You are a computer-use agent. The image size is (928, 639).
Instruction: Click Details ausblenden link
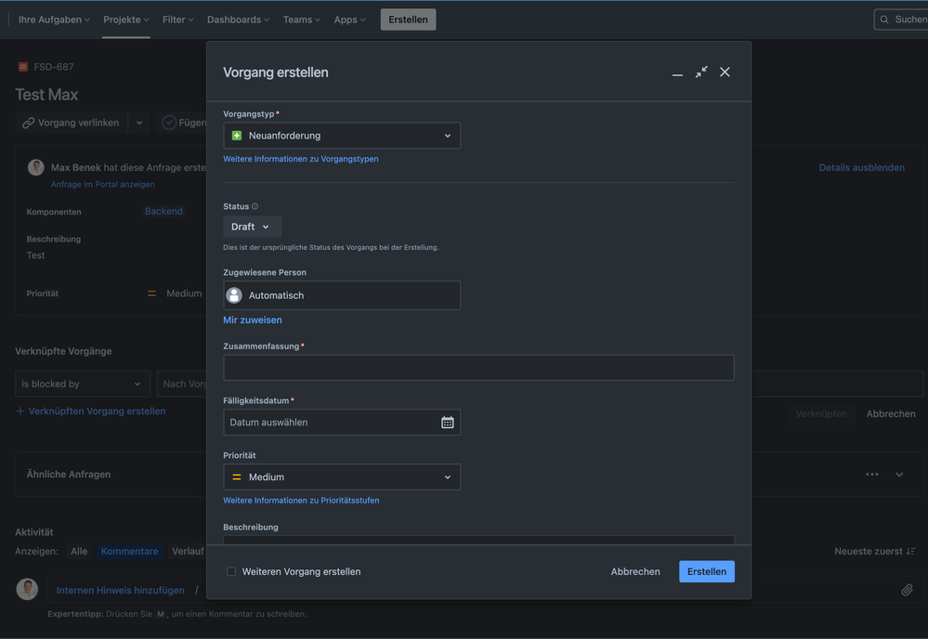[862, 167]
